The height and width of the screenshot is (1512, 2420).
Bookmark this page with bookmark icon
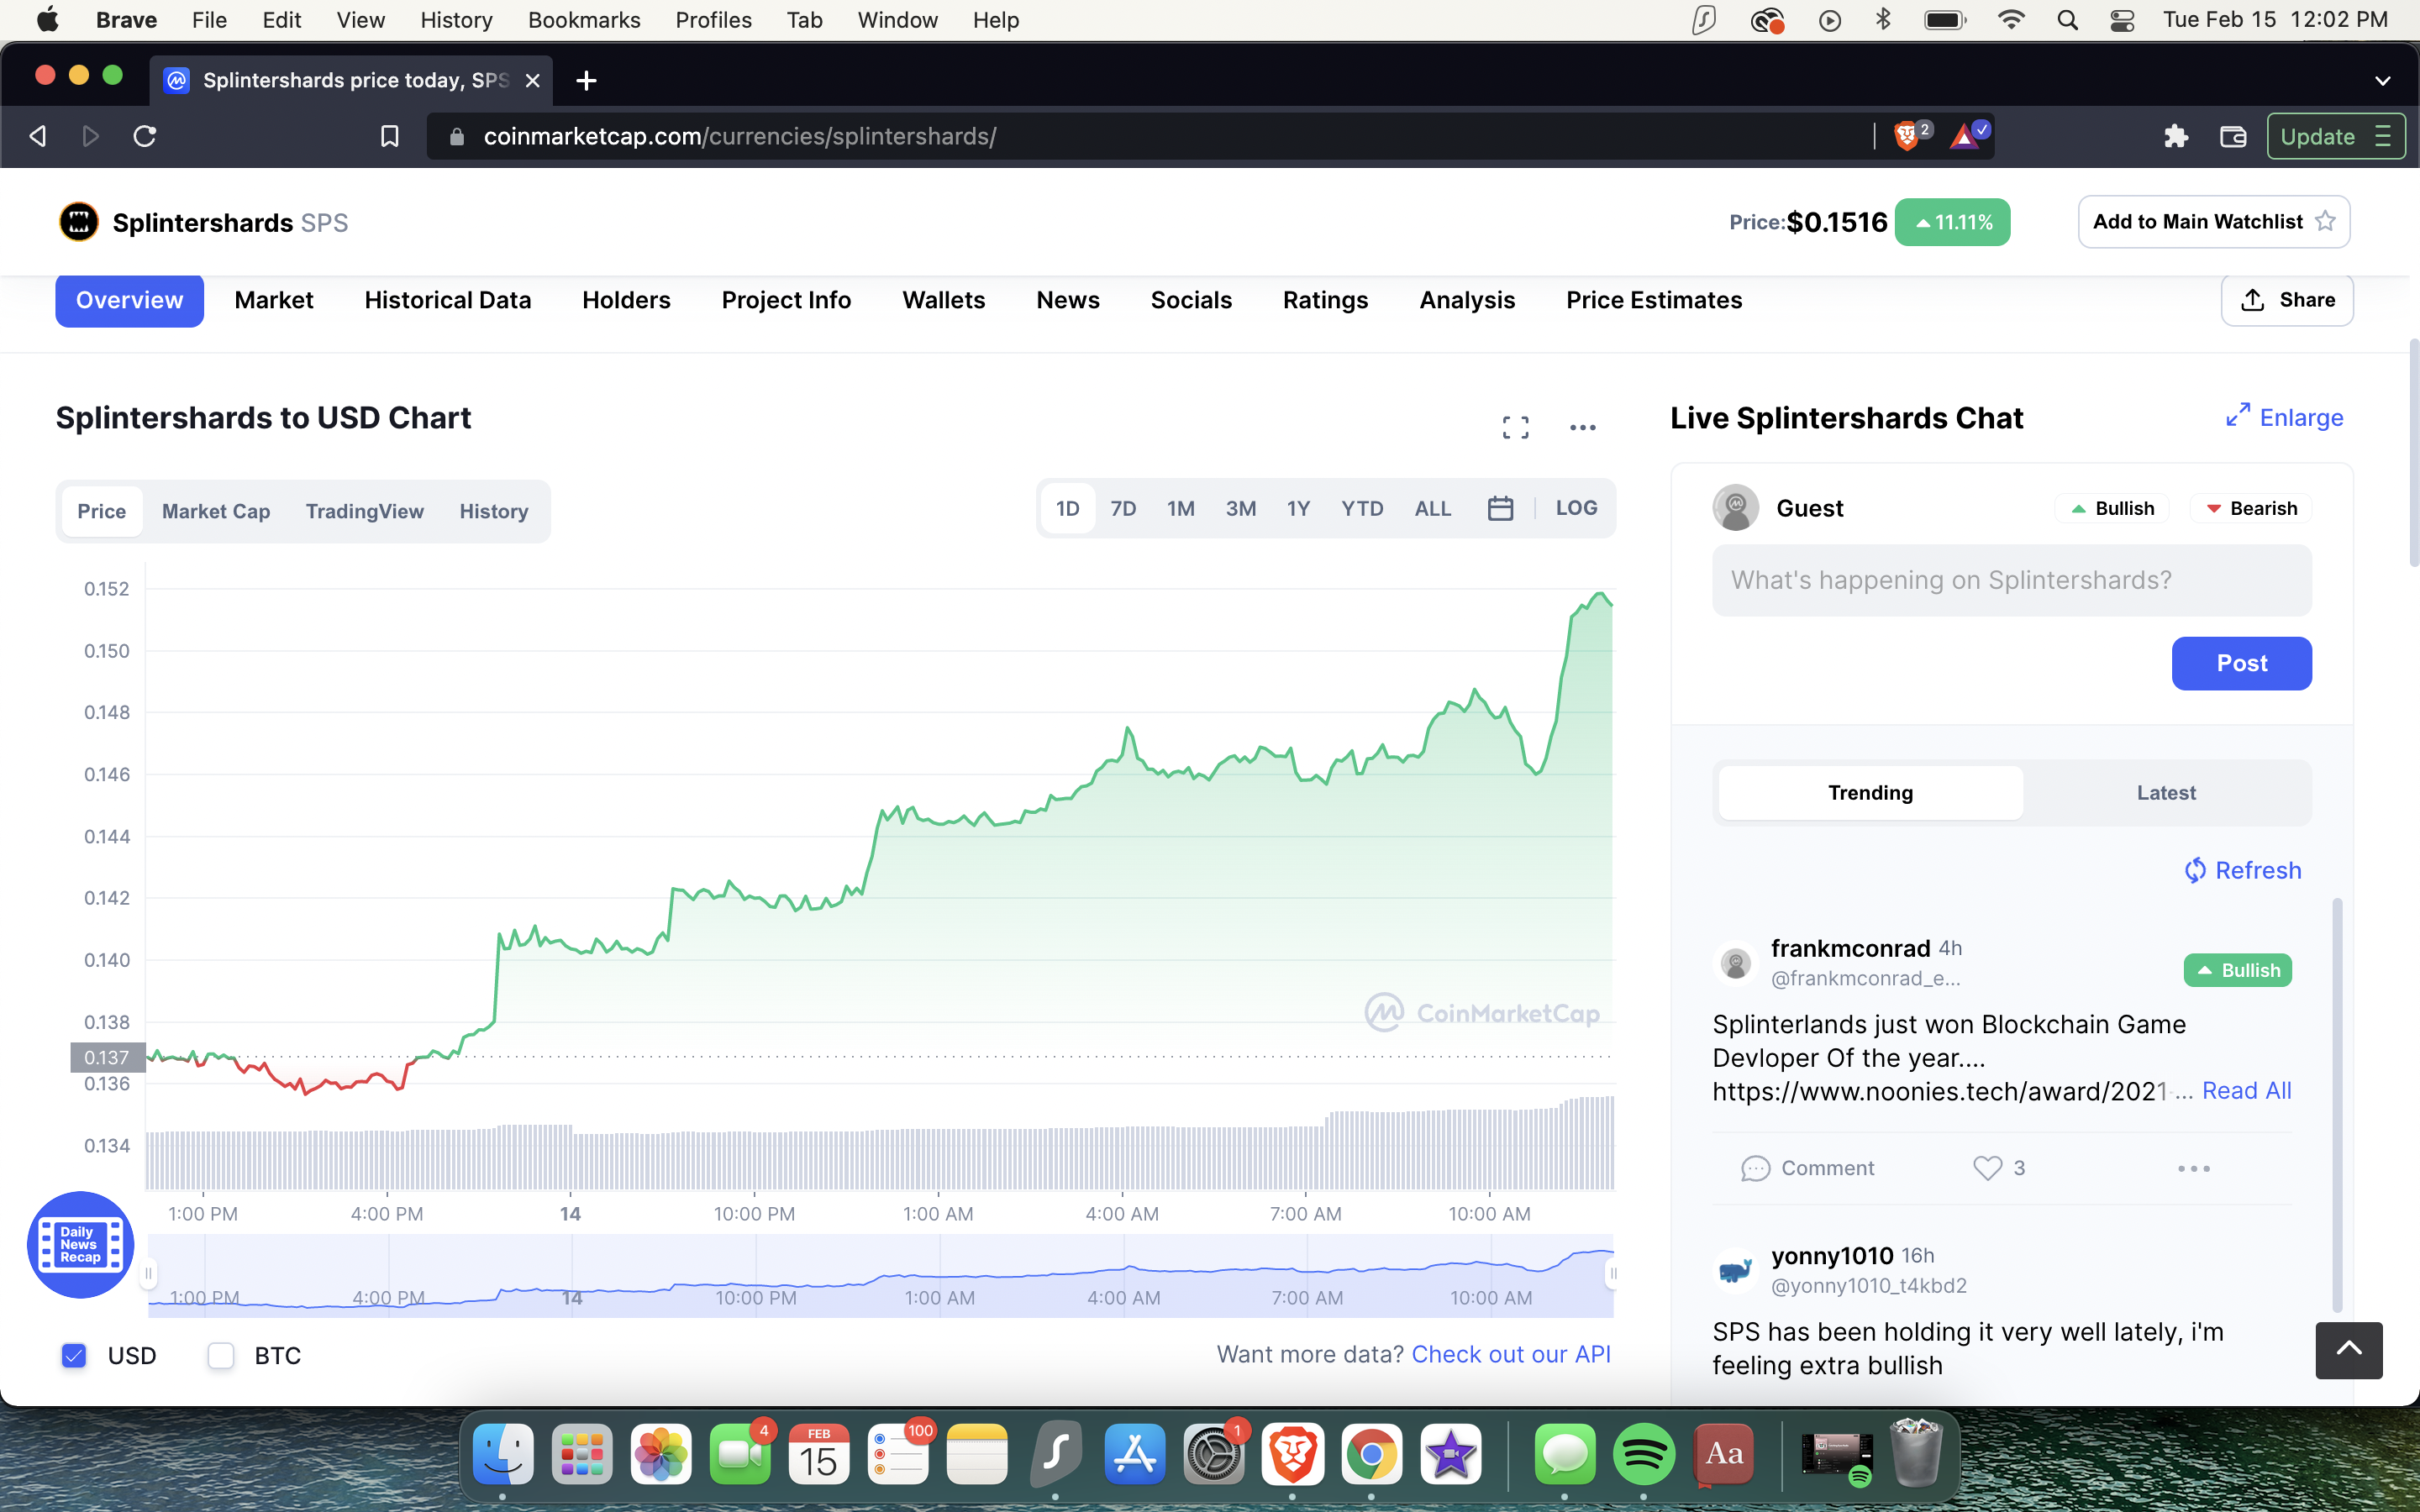(x=390, y=136)
